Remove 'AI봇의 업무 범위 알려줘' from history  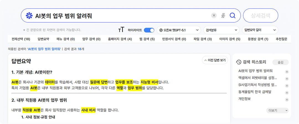pos(287,72)
